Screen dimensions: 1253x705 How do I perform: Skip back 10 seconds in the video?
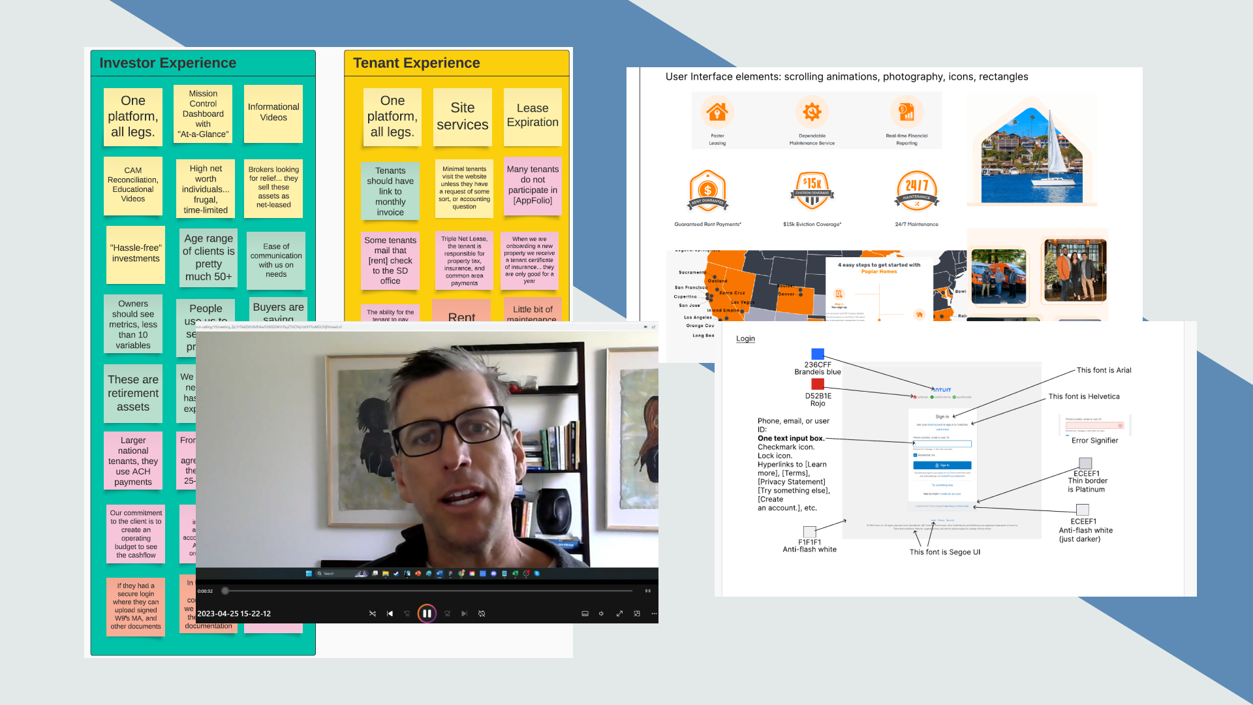point(407,614)
